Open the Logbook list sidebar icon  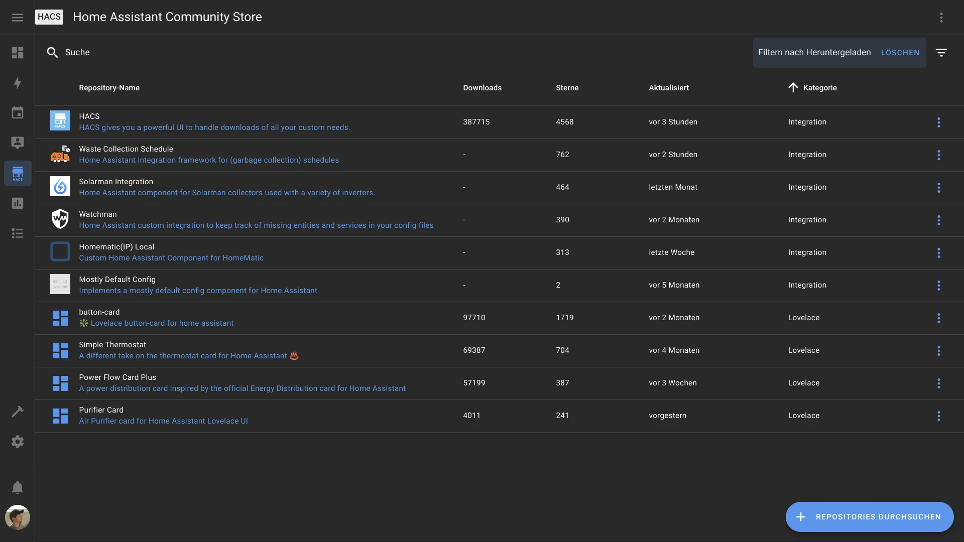point(18,233)
